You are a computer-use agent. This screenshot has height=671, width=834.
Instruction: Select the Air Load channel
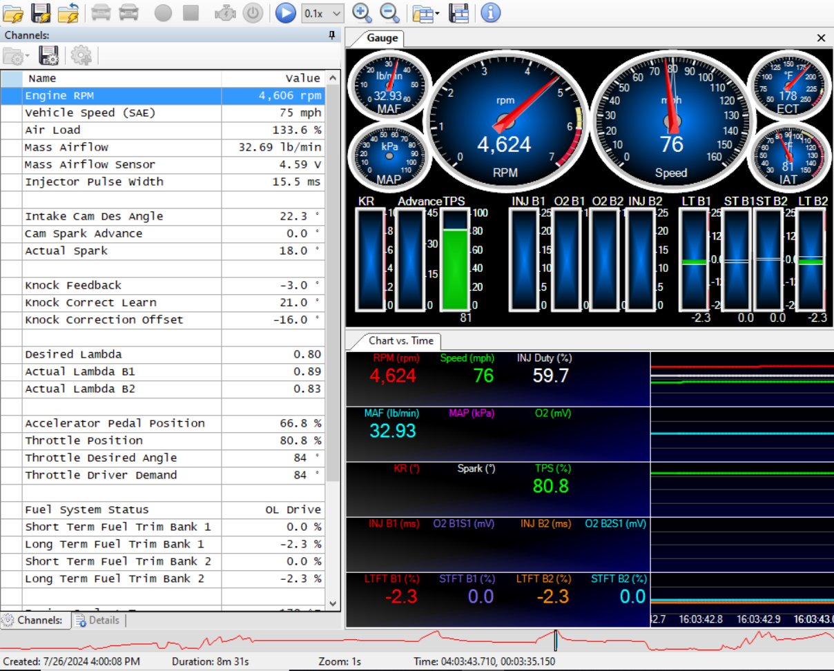[x=163, y=130]
